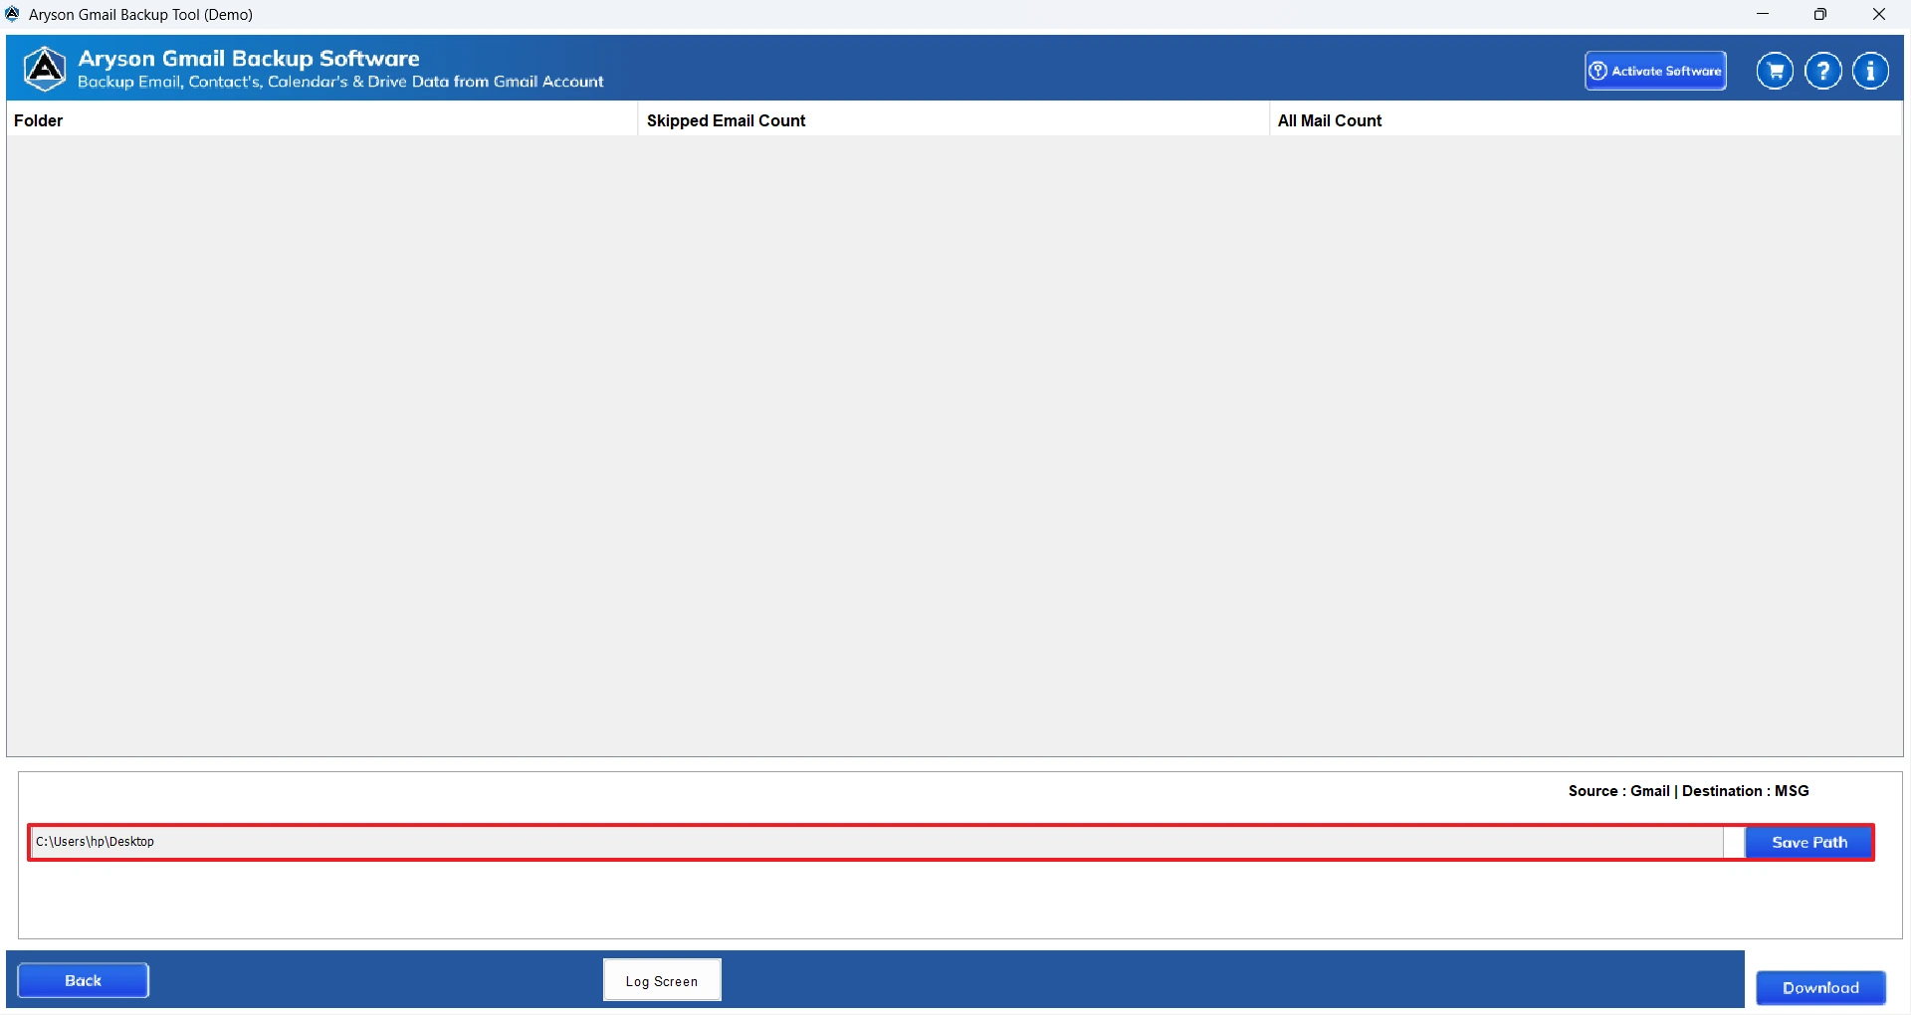This screenshot has height=1015, width=1911.
Task: Click the app icon in the title bar
Action: click(x=13, y=14)
